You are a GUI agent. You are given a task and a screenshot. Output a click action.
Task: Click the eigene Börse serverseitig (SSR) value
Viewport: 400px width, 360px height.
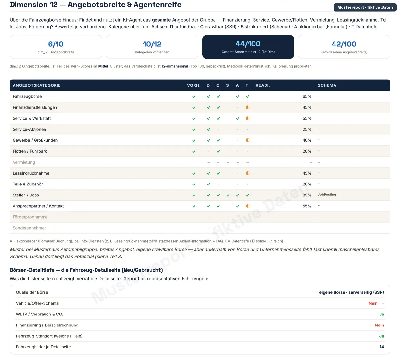(x=352, y=292)
